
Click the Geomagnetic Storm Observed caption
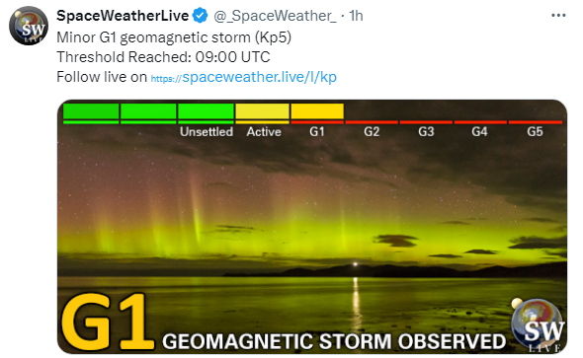[x=334, y=341]
